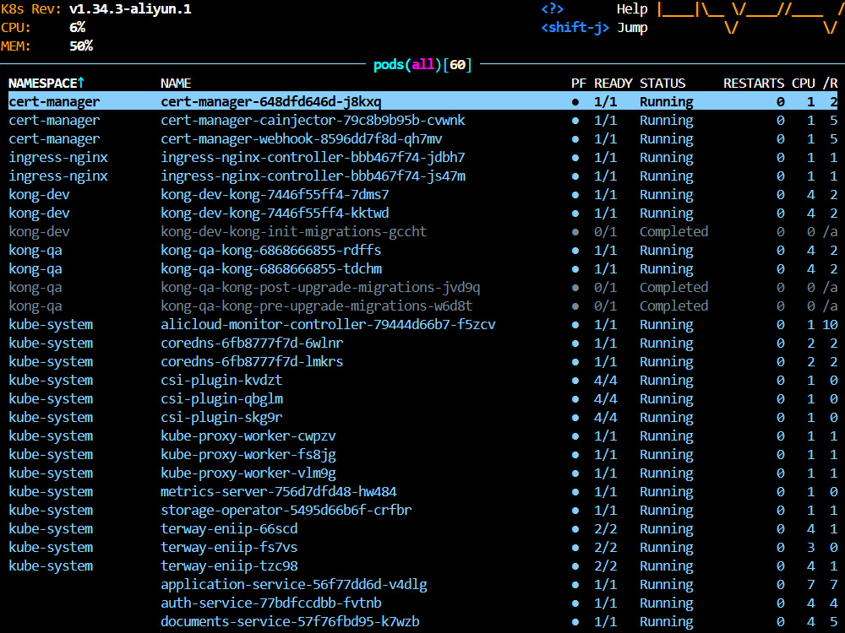
Task: Select pod storage-operator-5495d66b6f-crfbr
Action: (x=422, y=510)
